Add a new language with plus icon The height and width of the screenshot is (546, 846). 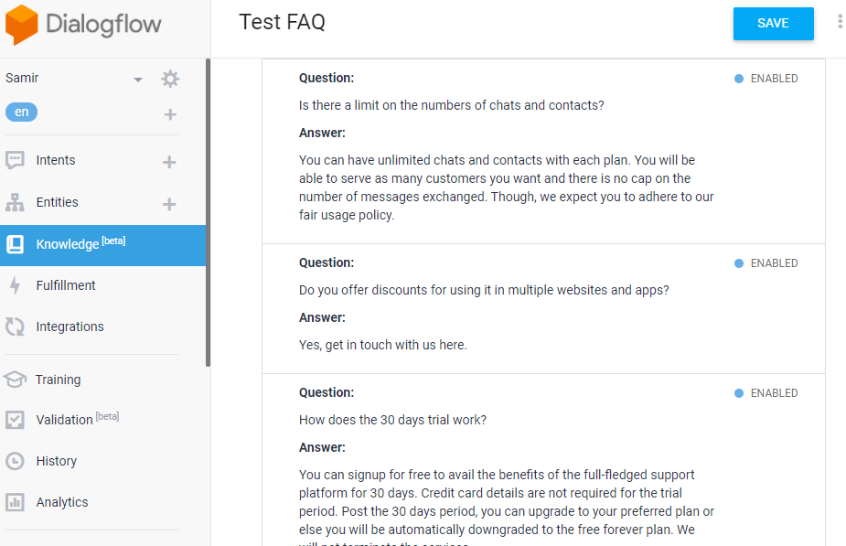pyautogui.click(x=170, y=114)
